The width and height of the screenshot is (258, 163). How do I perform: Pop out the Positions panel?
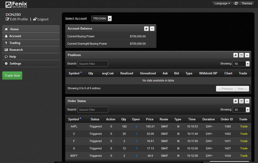[x=241, y=55]
